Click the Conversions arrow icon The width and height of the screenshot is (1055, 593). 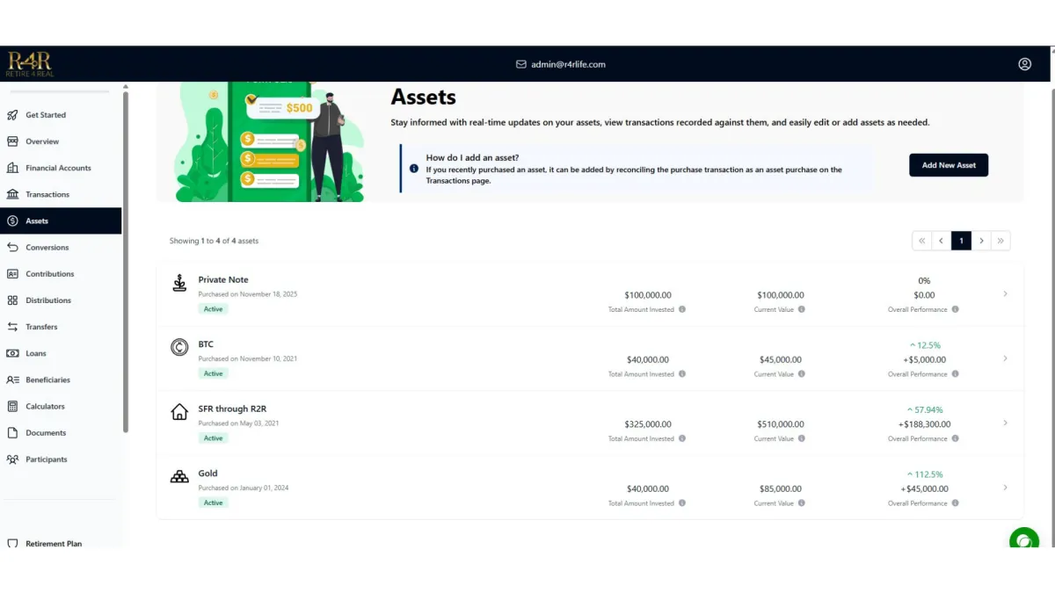12,247
